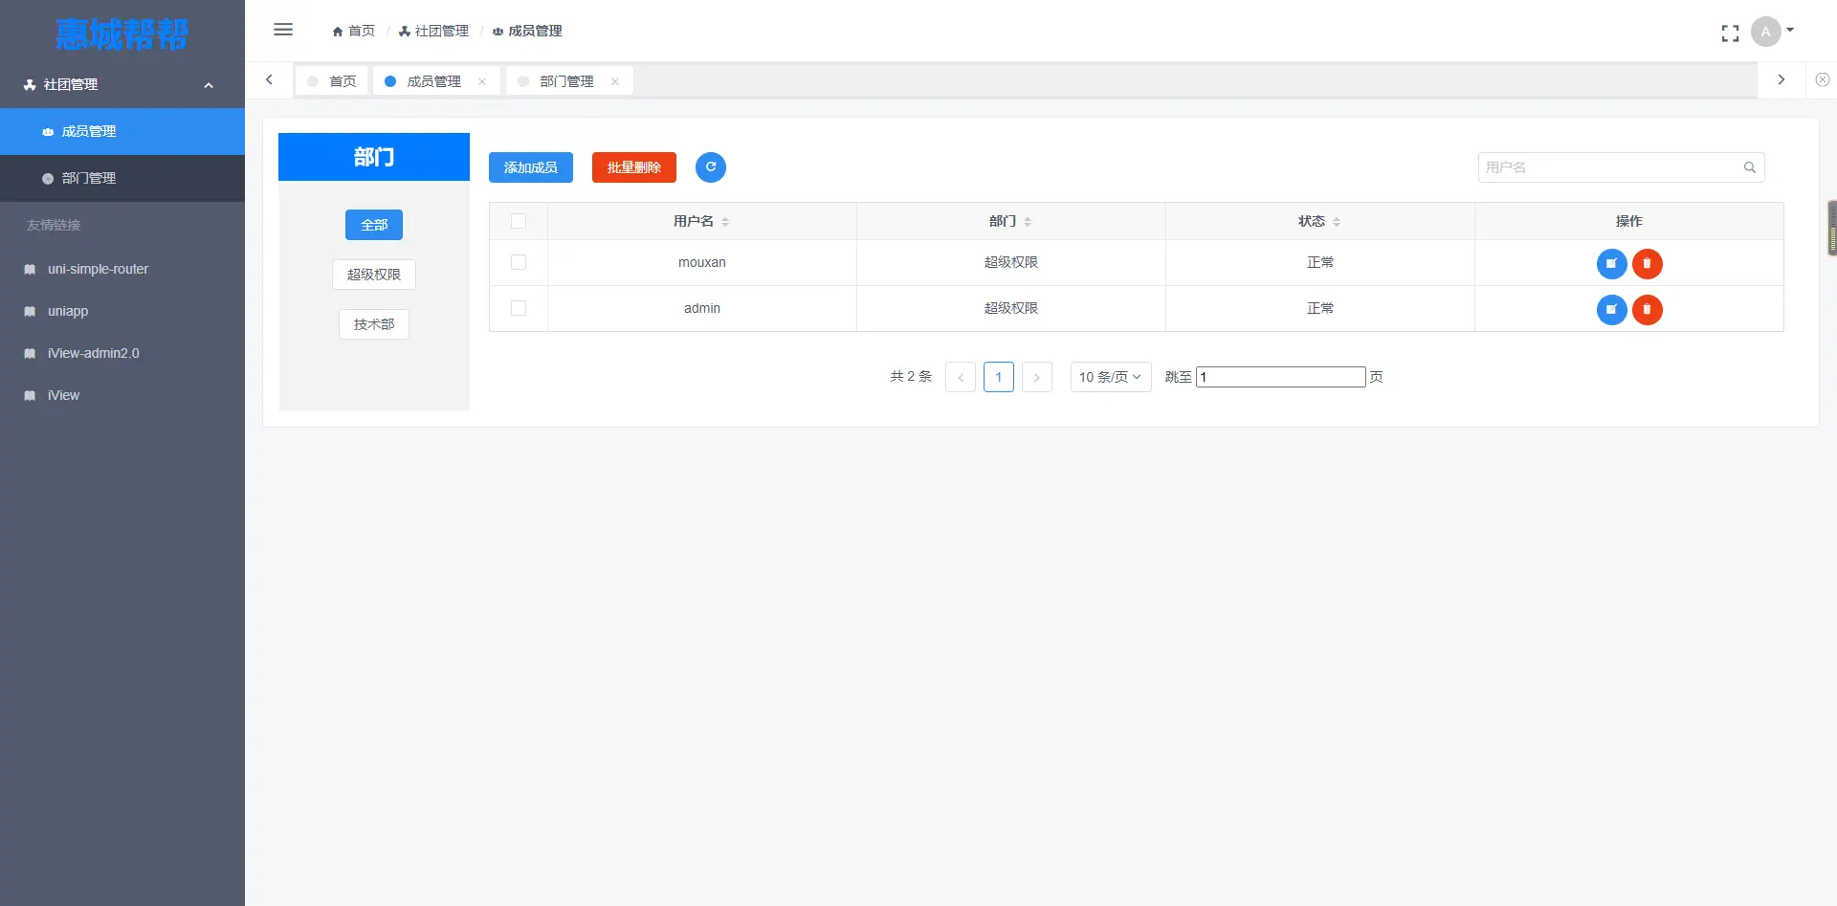The height and width of the screenshot is (906, 1837).
Task: Click the 社团管理 breadcrumb
Action: [x=433, y=31]
